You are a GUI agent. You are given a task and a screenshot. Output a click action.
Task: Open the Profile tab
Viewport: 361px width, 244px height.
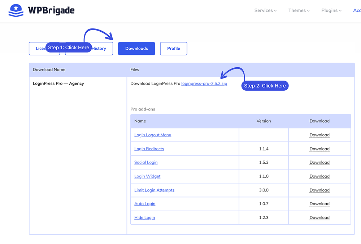[x=174, y=49]
